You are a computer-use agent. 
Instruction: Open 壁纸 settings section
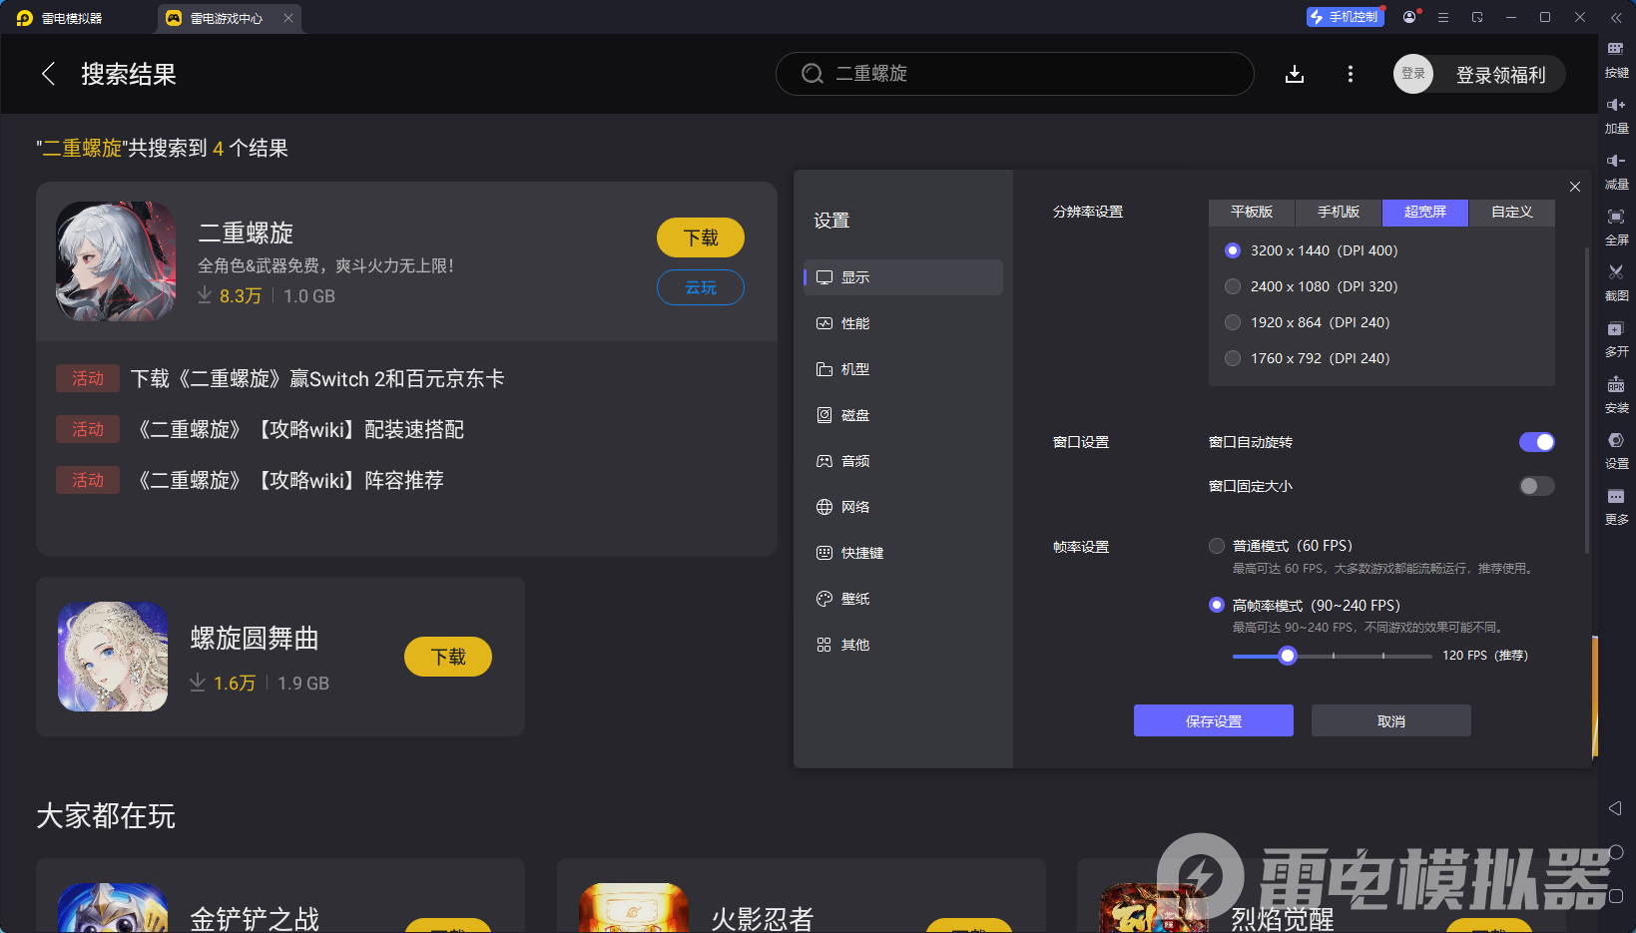pos(903,599)
